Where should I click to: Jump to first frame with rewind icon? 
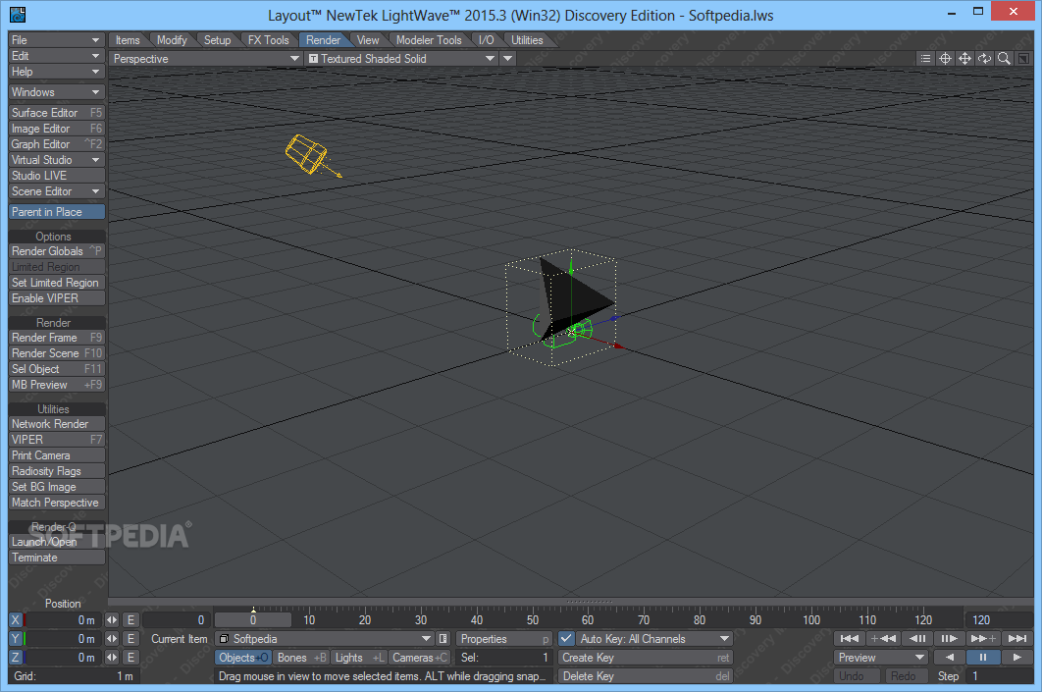[x=850, y=638]
